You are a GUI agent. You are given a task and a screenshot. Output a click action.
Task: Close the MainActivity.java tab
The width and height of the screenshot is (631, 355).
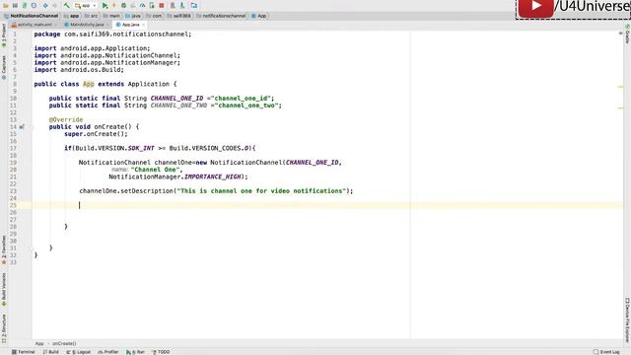pos(107,25)
